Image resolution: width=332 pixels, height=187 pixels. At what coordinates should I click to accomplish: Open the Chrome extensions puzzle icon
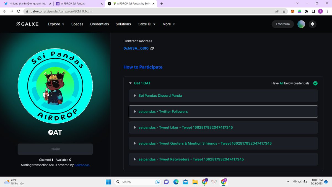[306, 11]
